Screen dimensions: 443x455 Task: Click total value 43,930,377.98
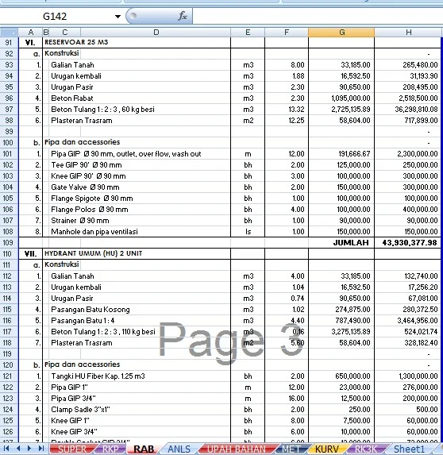[410, 243]
